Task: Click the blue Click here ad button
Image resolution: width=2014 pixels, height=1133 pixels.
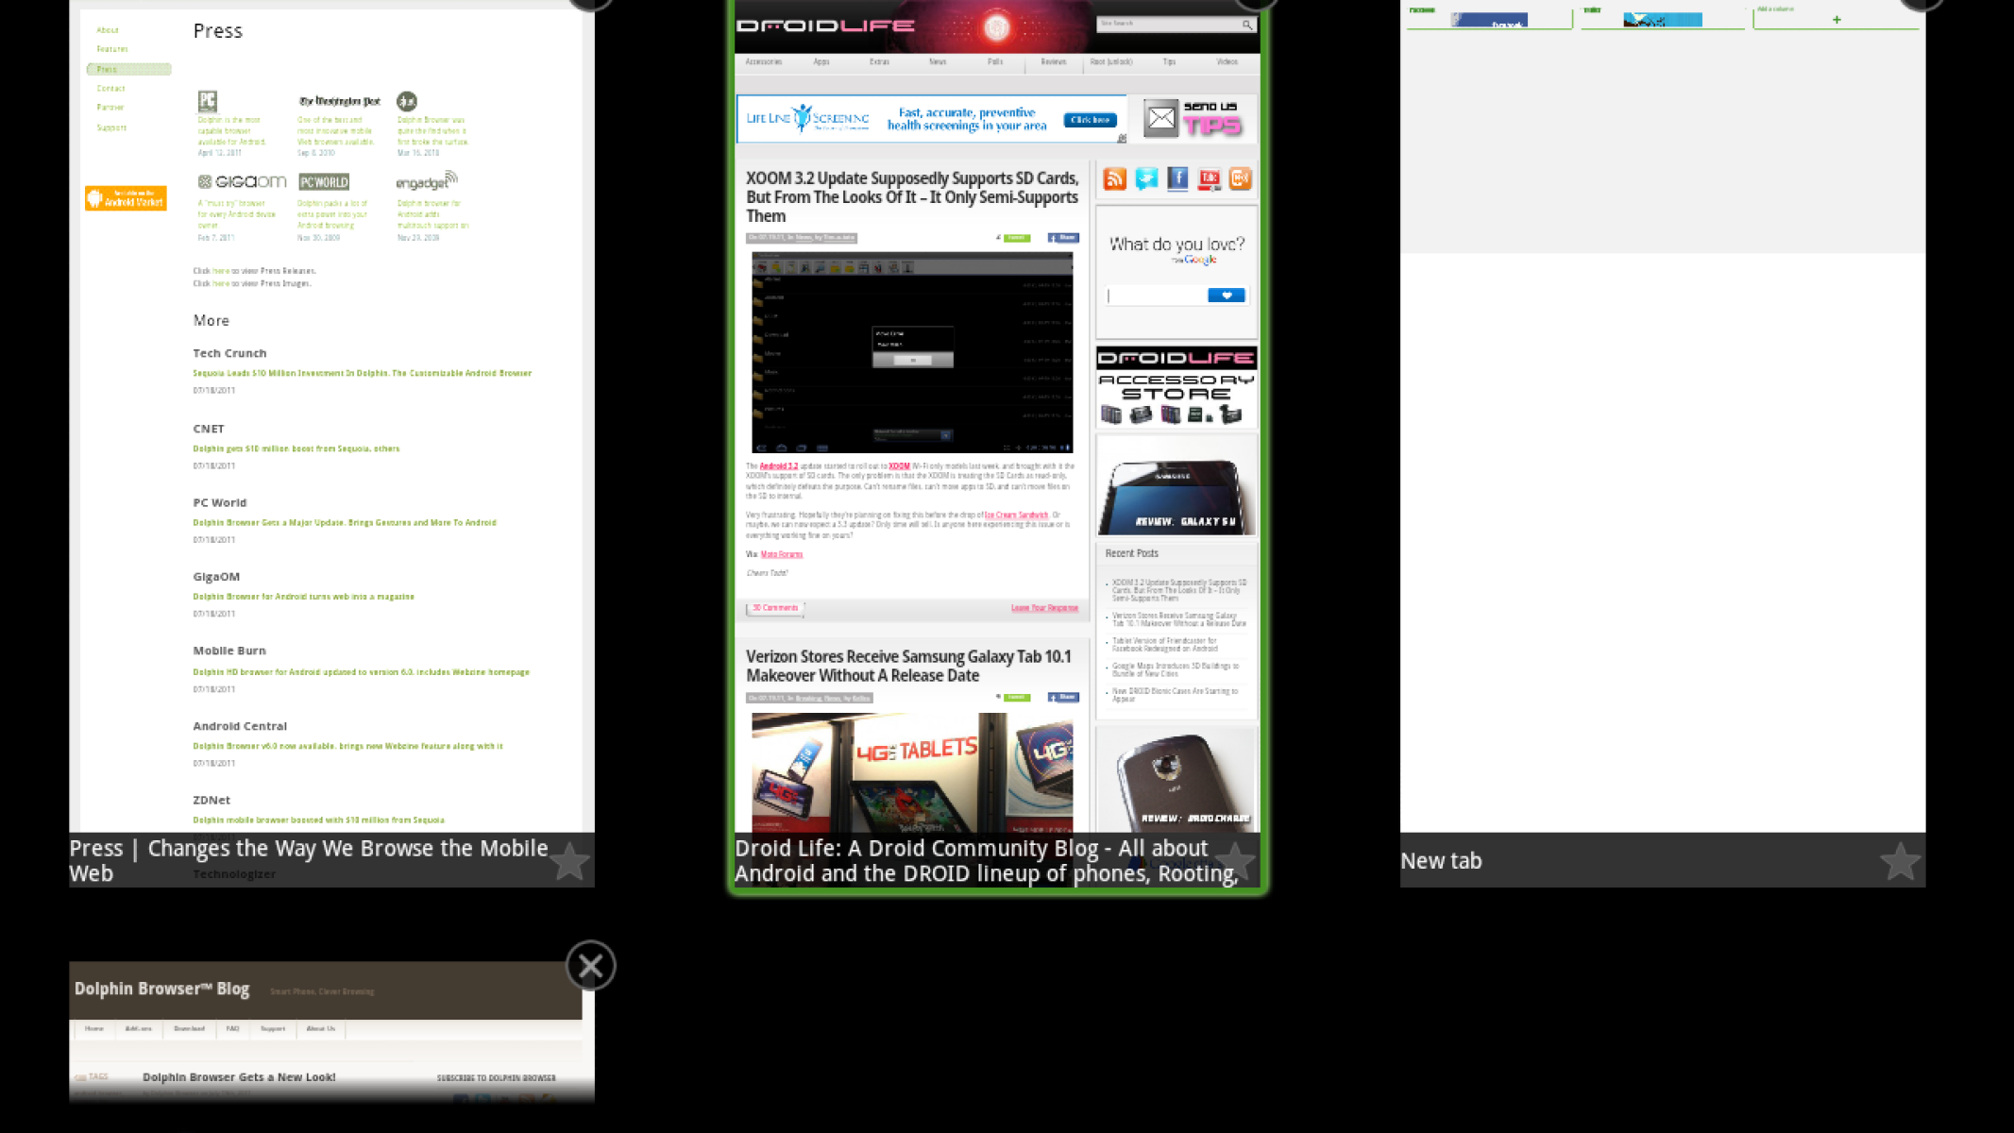Action: (1090, 120)
